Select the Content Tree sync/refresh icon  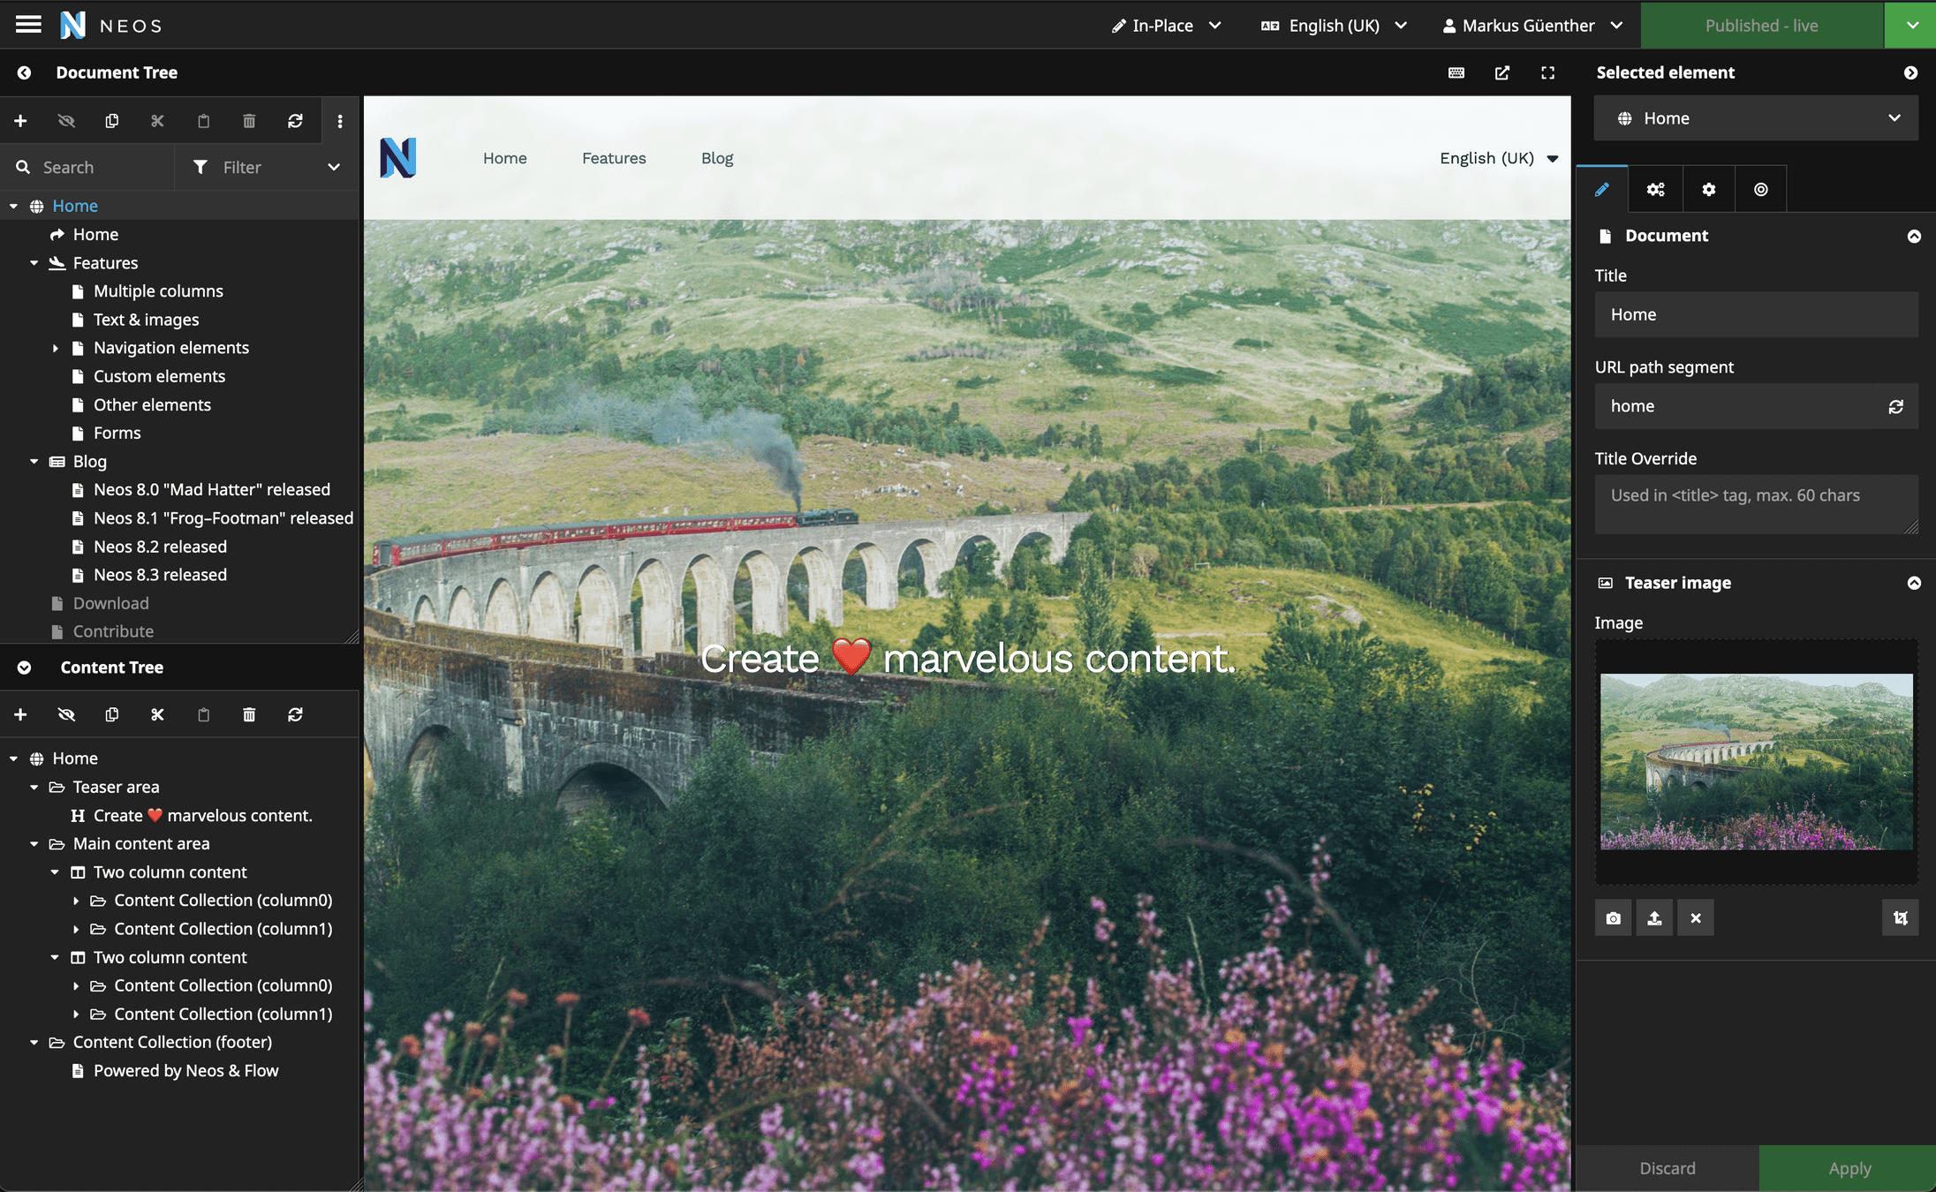(x=296, y=713)
